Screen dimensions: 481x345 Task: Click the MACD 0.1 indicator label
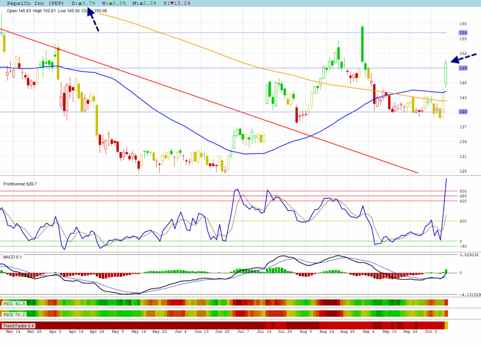click(x=13, y=257)
